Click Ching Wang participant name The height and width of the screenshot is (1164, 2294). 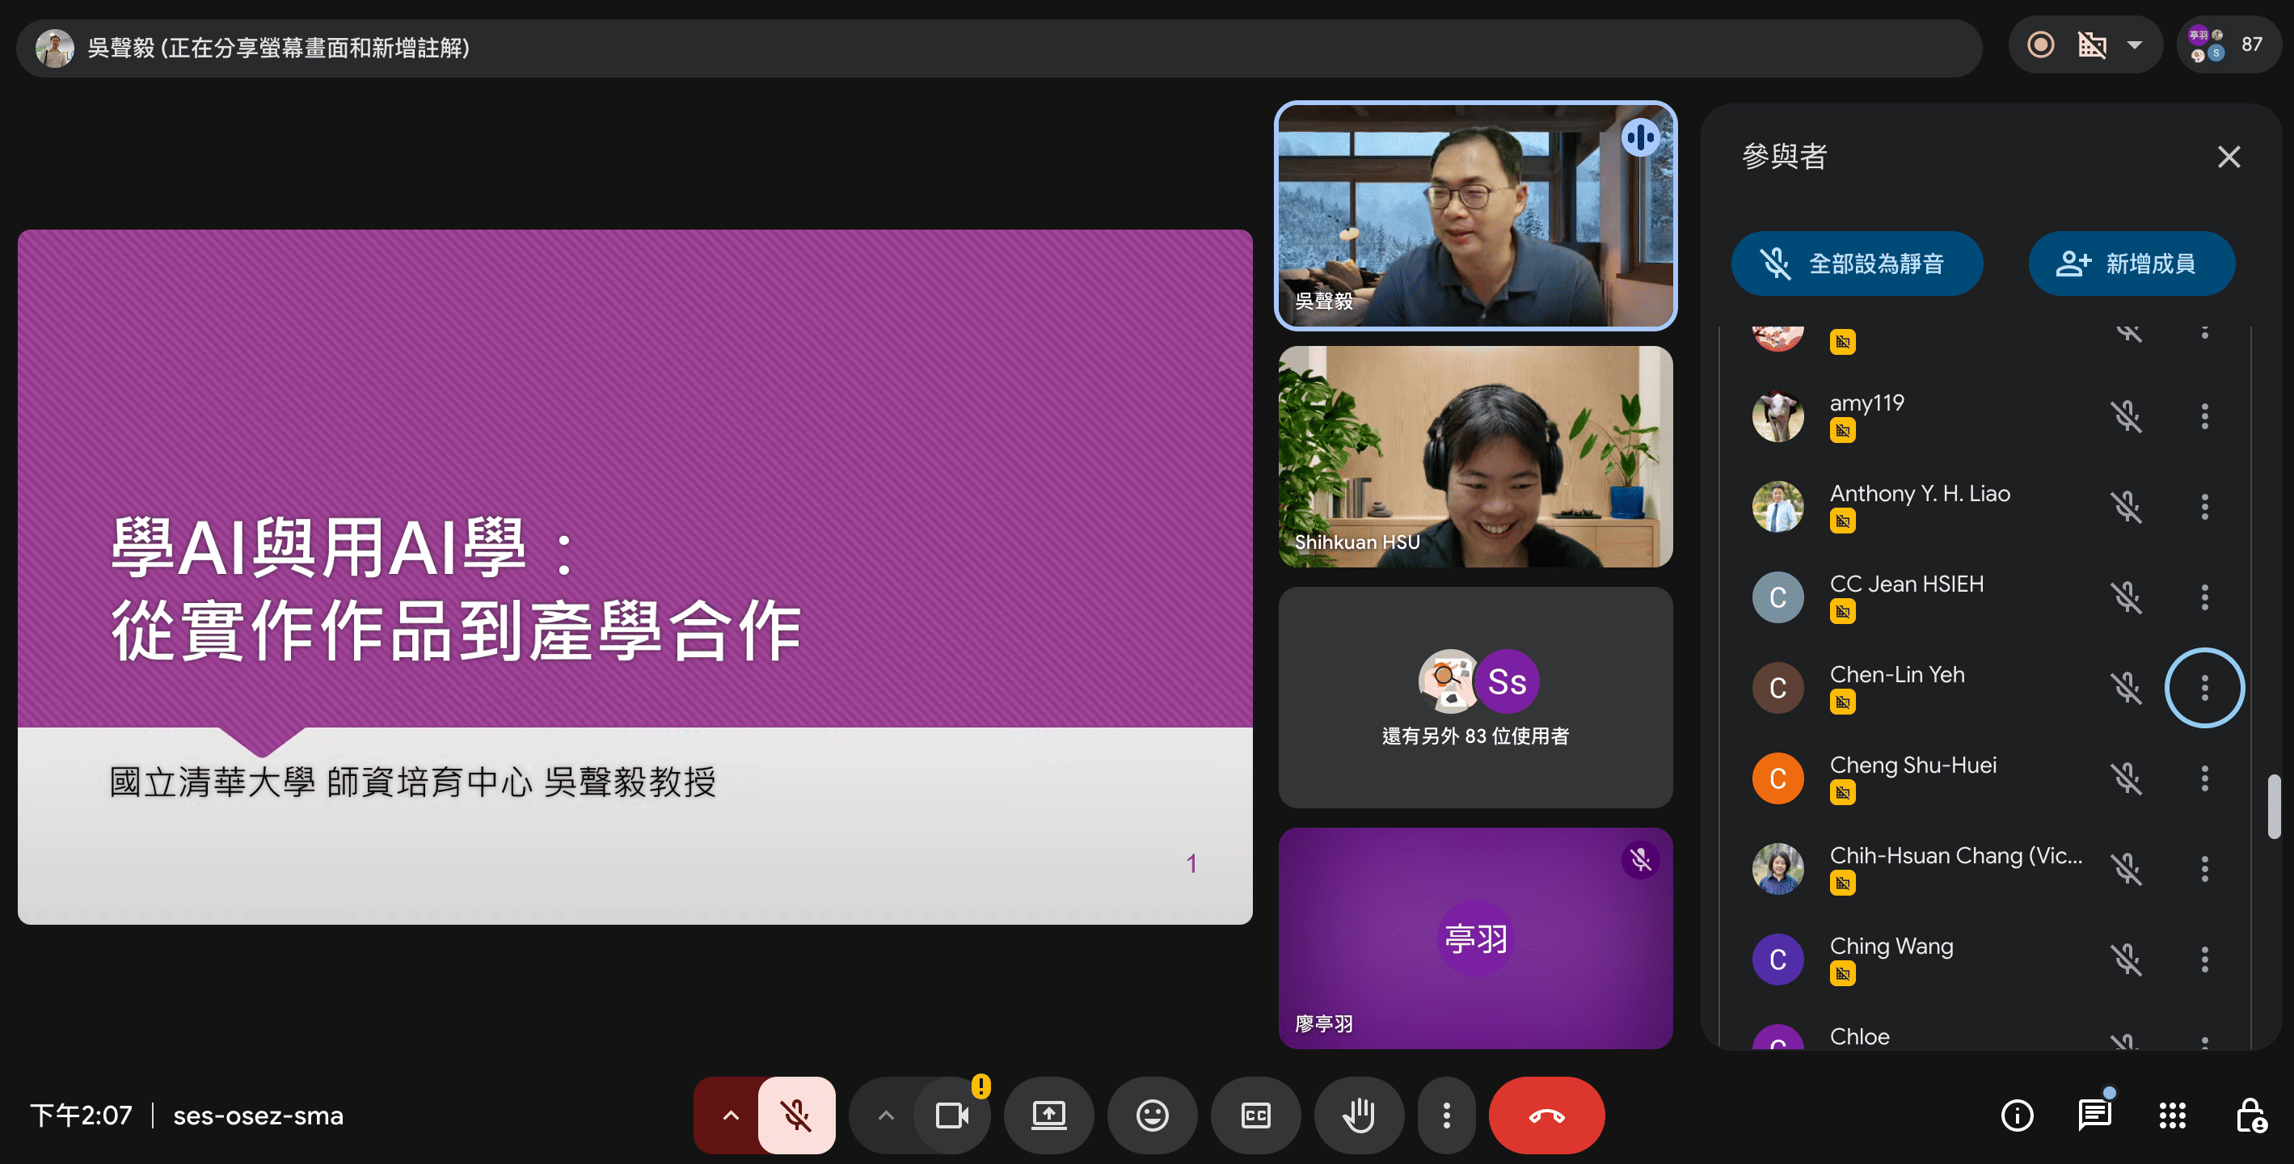tap(1891, 946)
